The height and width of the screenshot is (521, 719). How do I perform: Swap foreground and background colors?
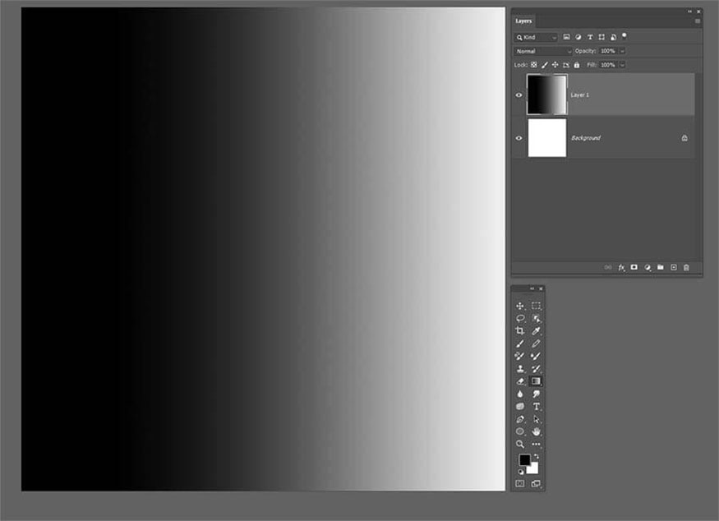[537, 457]
